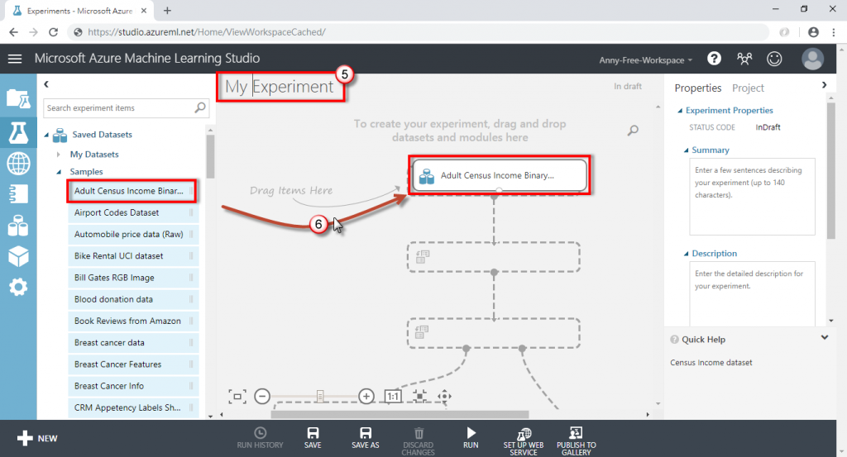Click the canvas search magnifier icon
The width and height of the screenshot is (847, 457).
[x=633, y=131]
